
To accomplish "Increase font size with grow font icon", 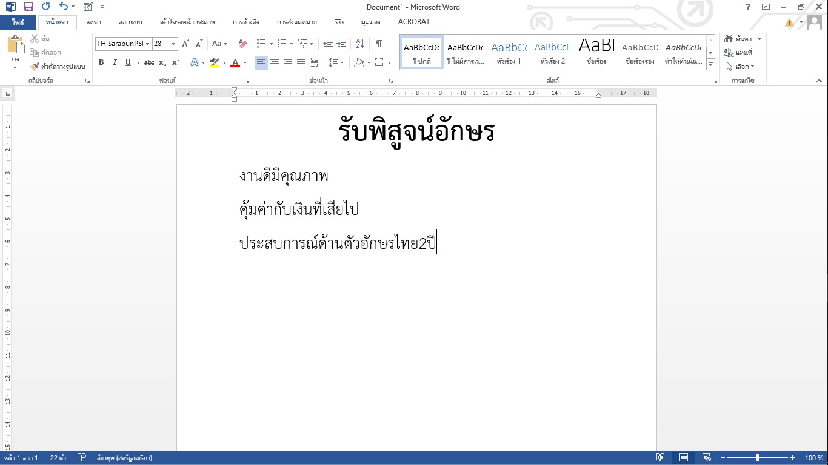I will point(186,44).
